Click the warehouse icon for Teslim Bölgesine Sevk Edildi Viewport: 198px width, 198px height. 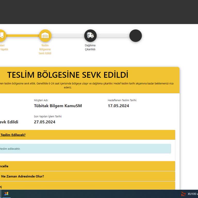(45, 36)
